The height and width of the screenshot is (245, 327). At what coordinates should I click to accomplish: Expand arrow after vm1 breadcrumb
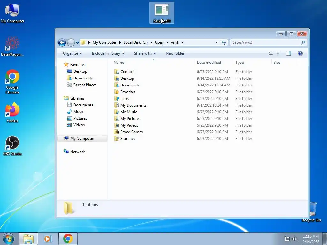182,42
